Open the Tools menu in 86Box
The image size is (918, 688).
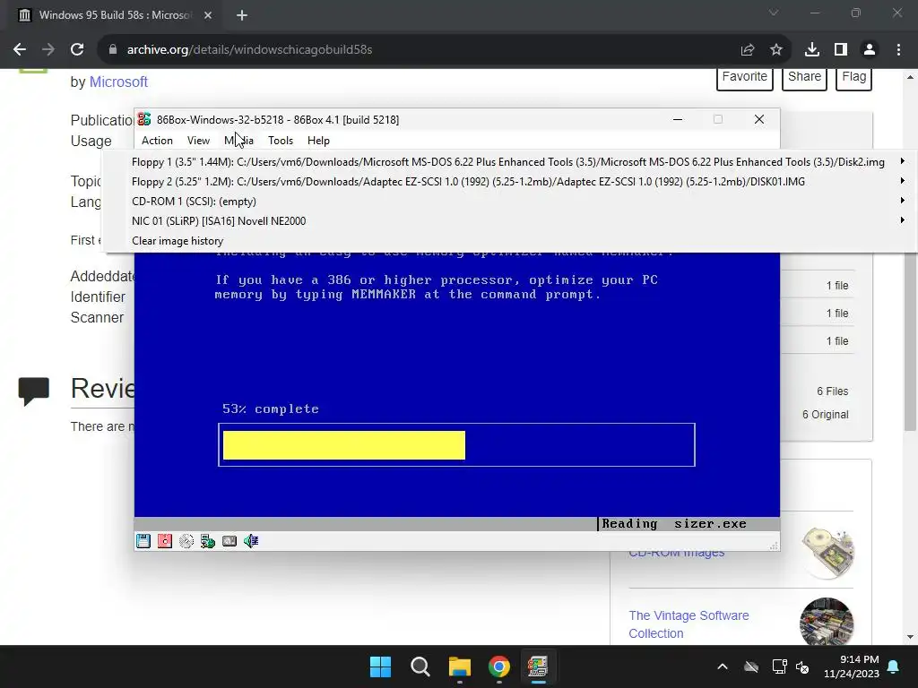tap(281, 141)
